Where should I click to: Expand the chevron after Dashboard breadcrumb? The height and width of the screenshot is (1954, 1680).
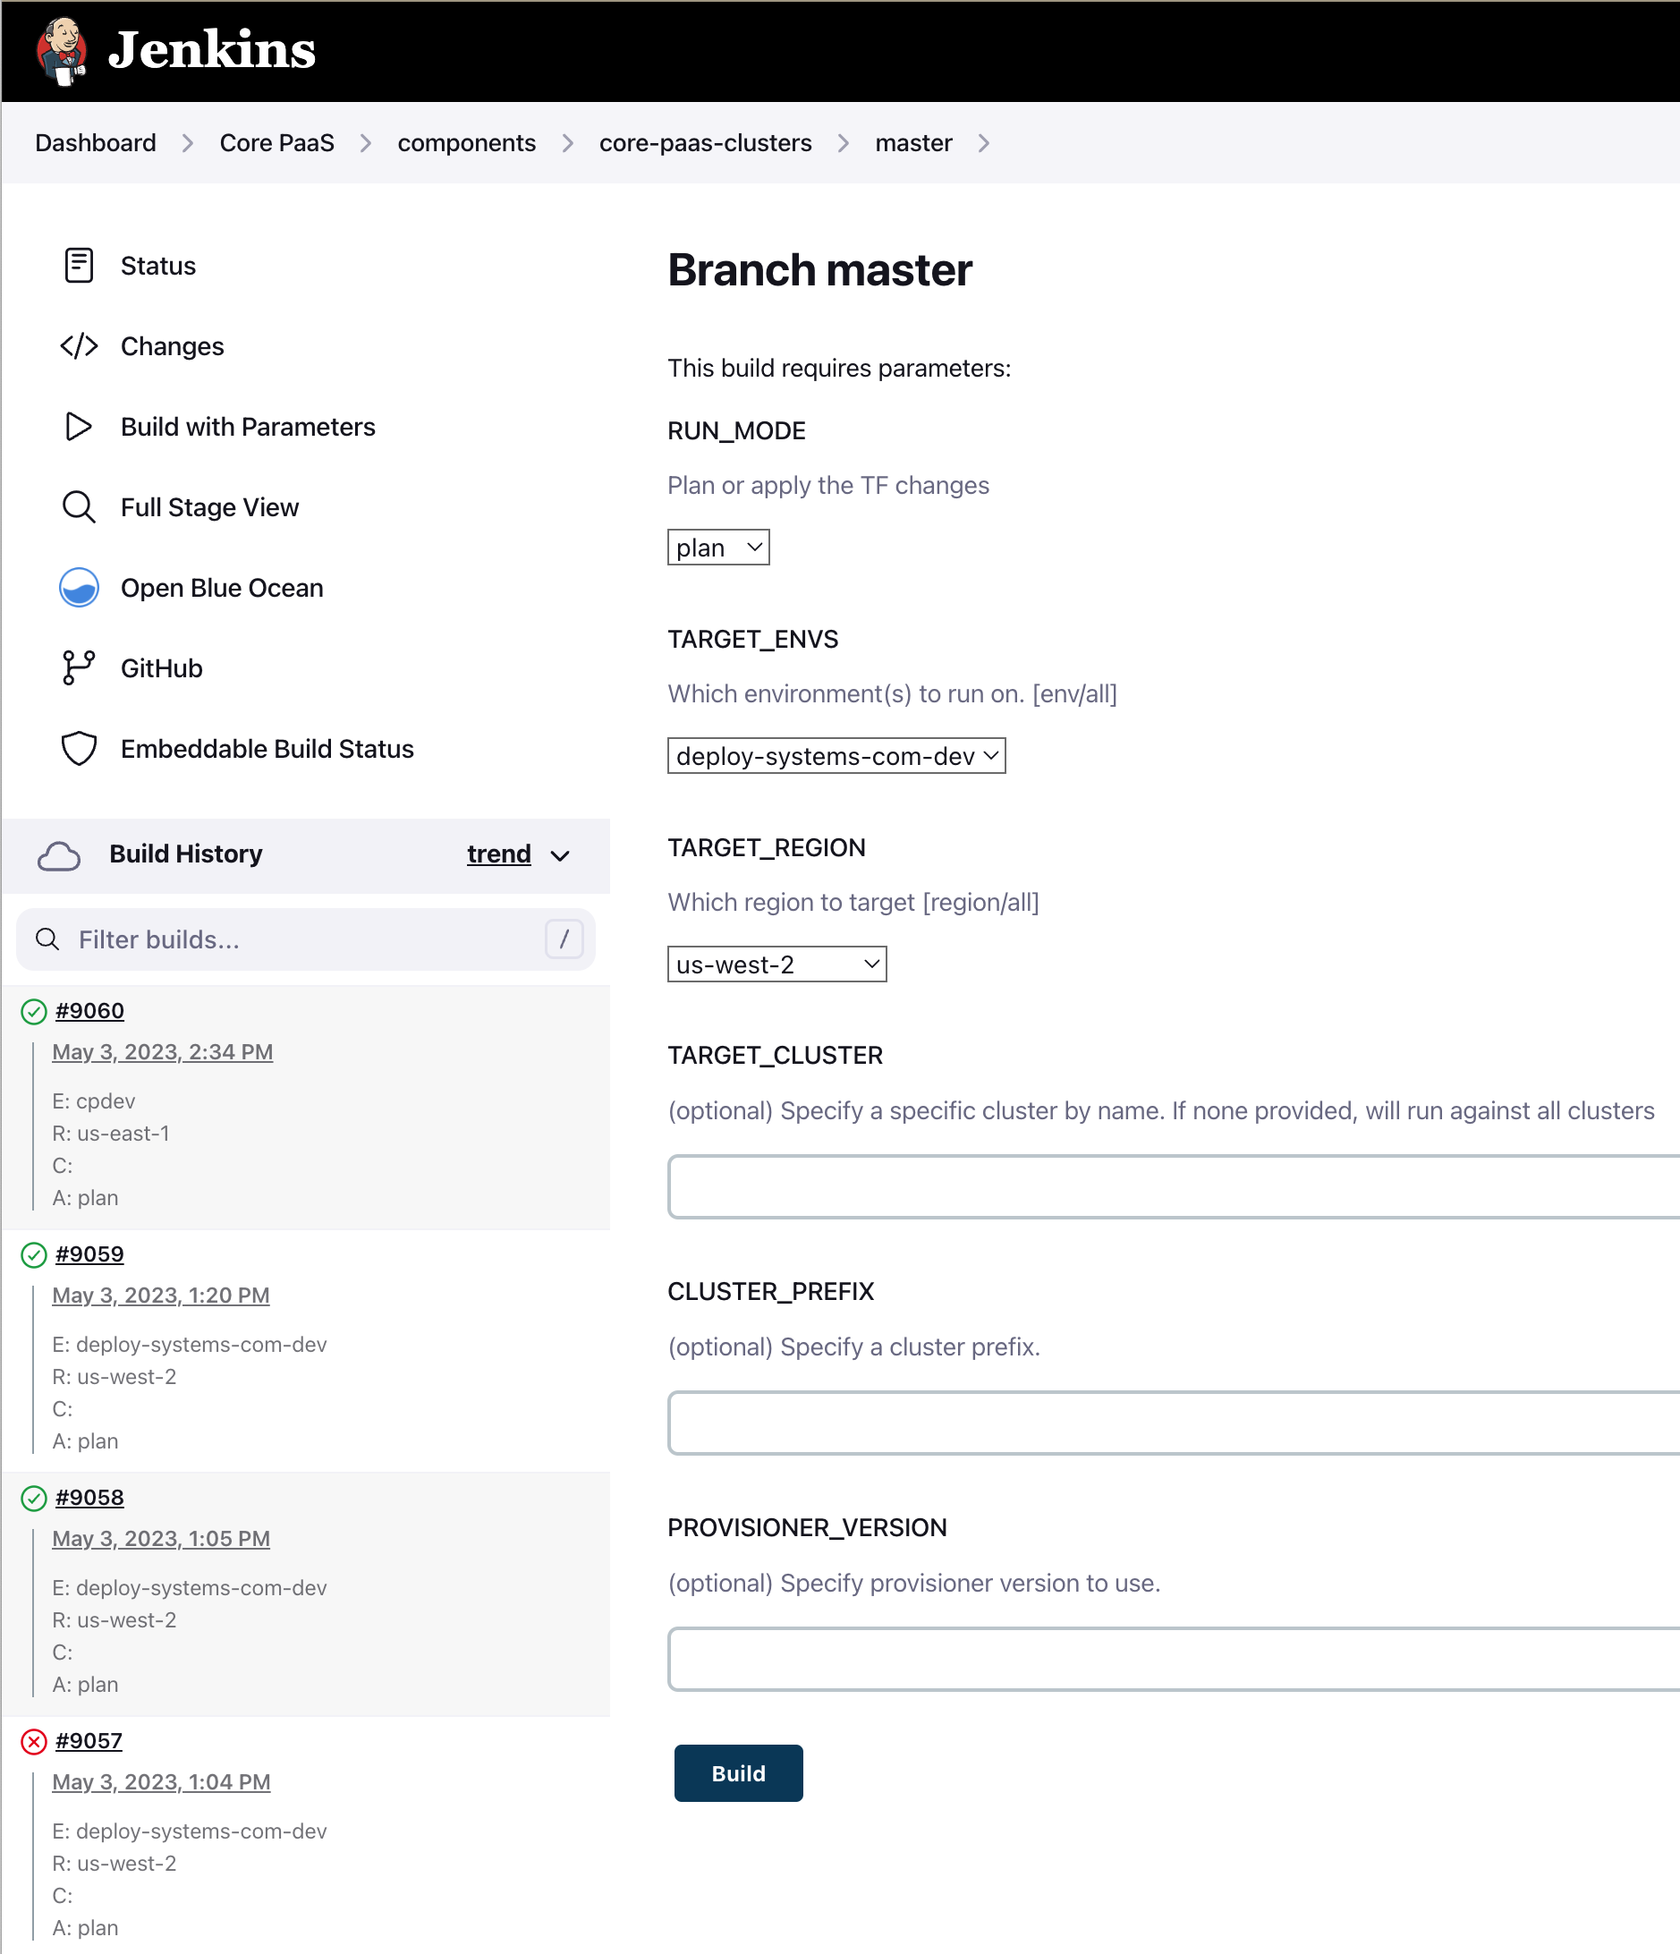pyautogui.click(x=188, y=143)
